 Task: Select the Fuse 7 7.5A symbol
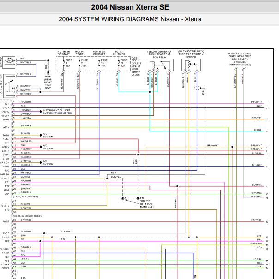coord(79,64)
